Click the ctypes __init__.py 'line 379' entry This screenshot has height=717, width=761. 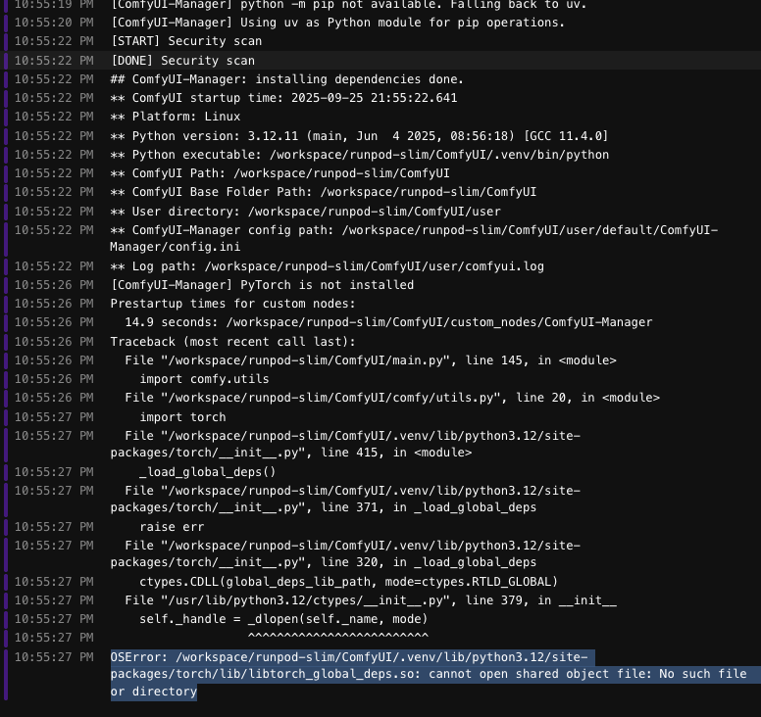pos(371,600)
